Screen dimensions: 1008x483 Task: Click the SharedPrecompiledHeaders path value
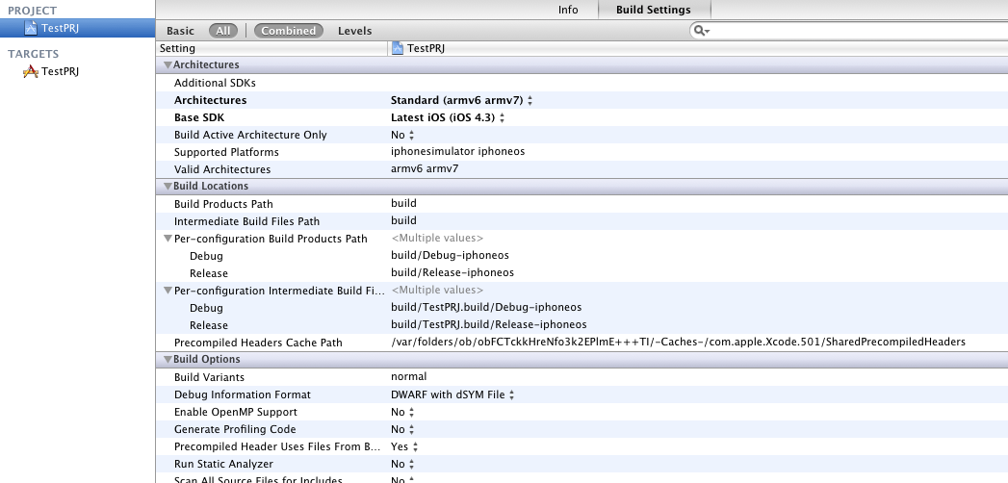pyautogui.click(x=678, y=343)
